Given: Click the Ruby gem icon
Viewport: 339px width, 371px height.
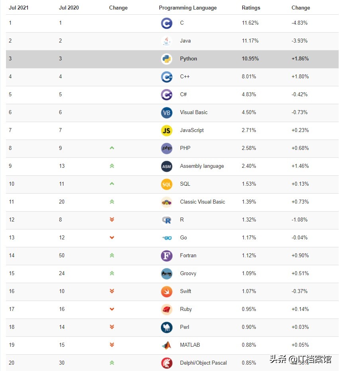Looking at the screenshot, I should tap(167, 309).
